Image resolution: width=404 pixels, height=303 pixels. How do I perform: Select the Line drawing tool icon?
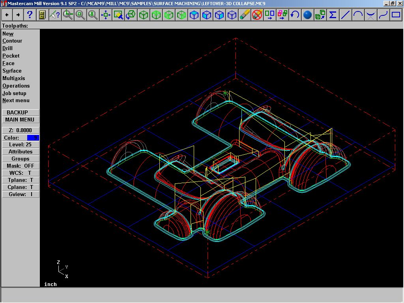tap(346, 15)
